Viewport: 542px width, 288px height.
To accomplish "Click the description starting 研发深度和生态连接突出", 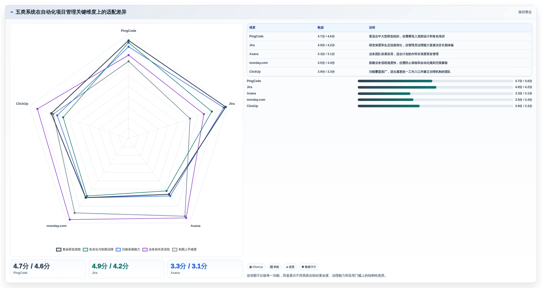I will coord(411,45).
